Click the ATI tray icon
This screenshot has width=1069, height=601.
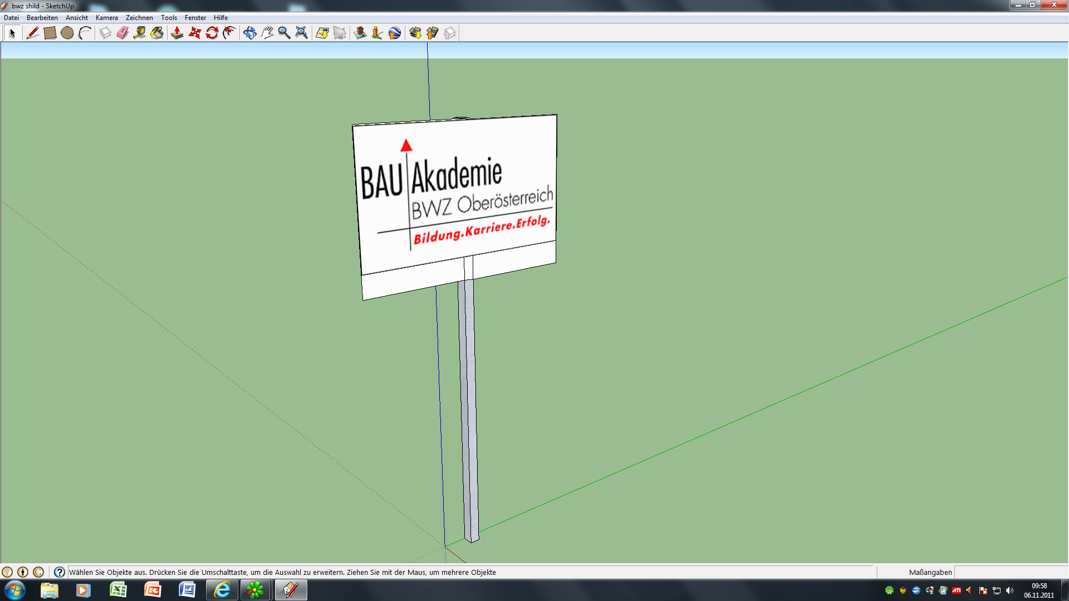pyautogui.click(x=956, y=590)
